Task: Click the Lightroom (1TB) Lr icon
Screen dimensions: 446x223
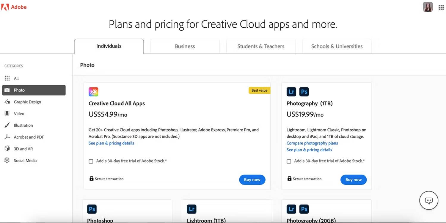Action: 191,209
